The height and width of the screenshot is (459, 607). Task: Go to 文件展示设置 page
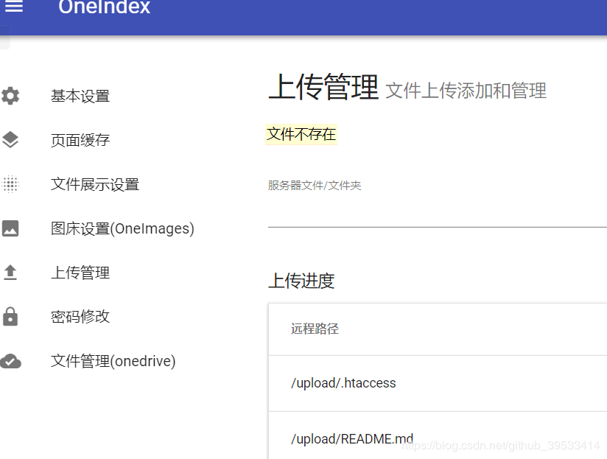(95, 184)
